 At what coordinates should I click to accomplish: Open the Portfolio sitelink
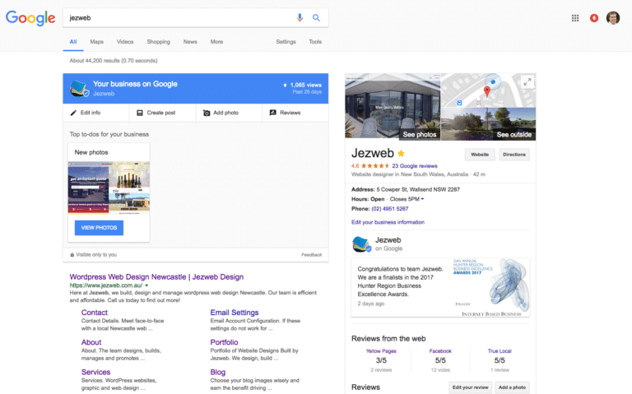[224, 342]
